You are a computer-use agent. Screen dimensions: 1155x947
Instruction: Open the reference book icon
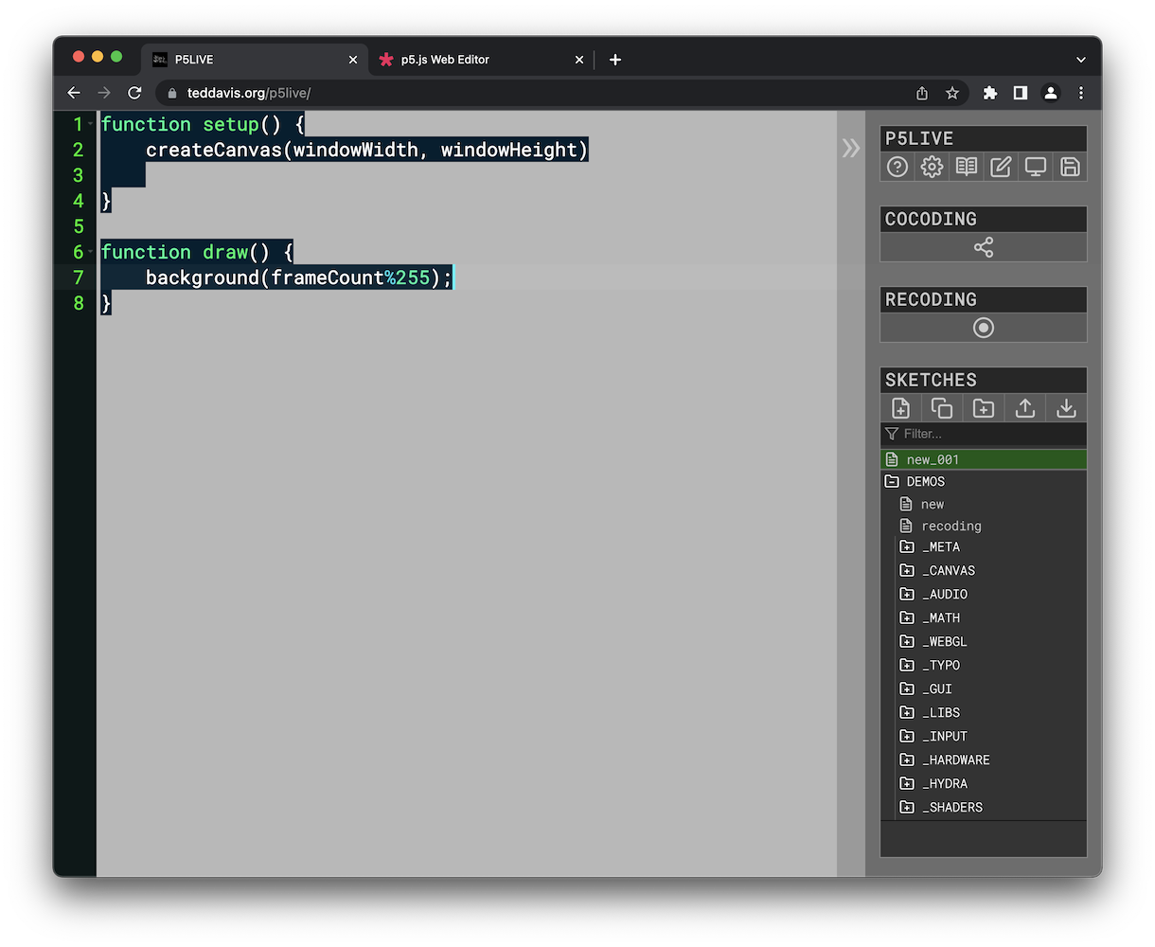[967, 167]
